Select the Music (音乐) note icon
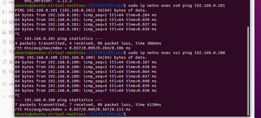This screenshot has height=118, width=261. pyautogui.click(x=4, y=62)
